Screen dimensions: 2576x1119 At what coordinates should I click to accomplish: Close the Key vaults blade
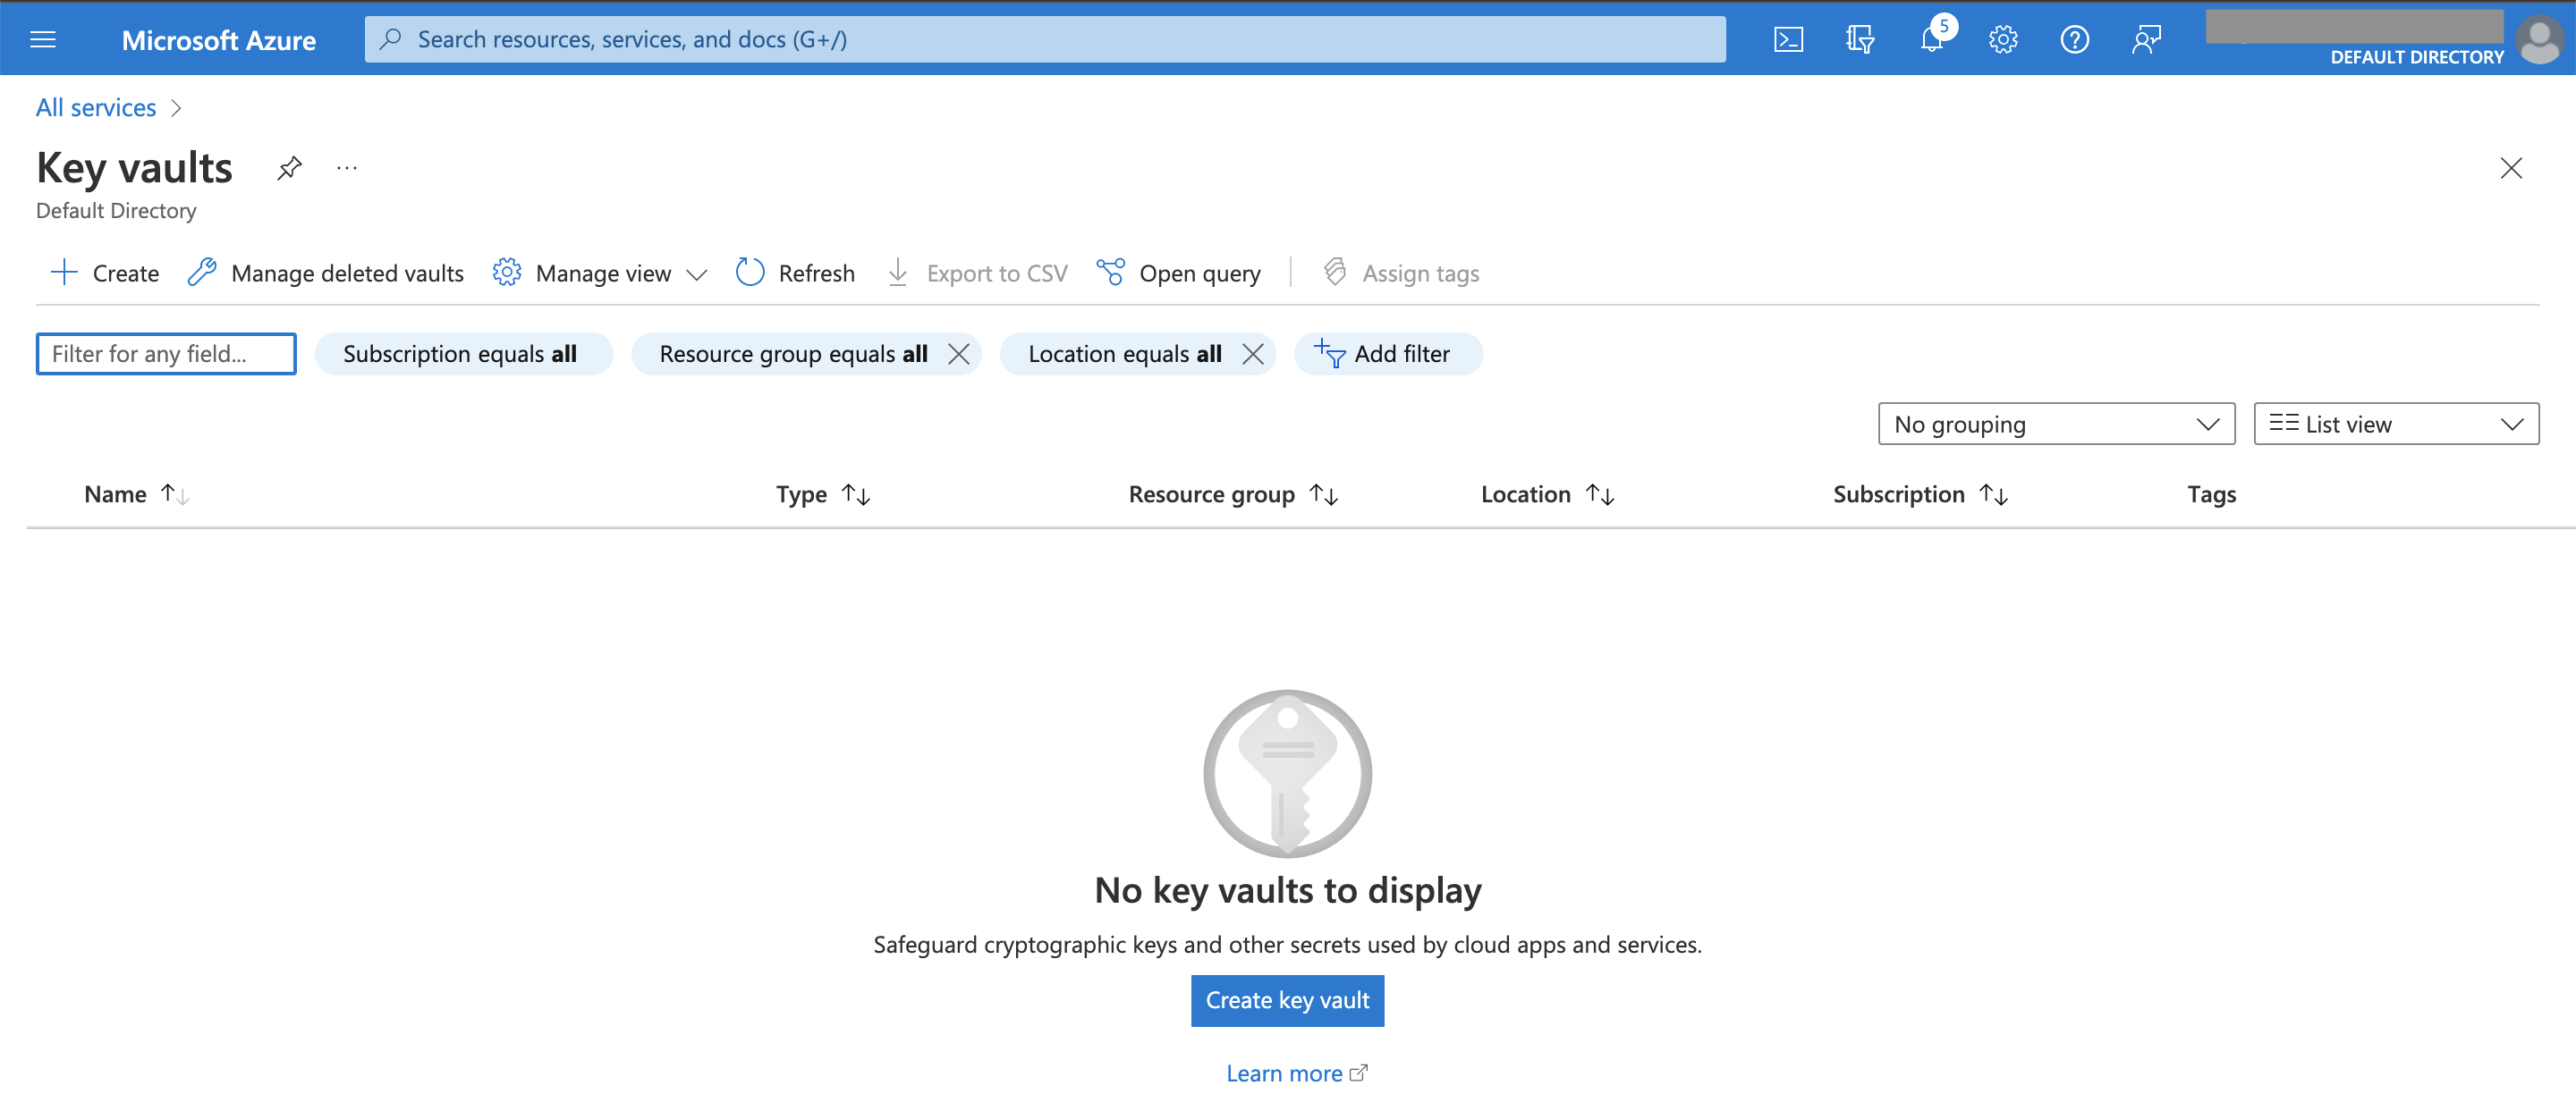pos(2511,168)
